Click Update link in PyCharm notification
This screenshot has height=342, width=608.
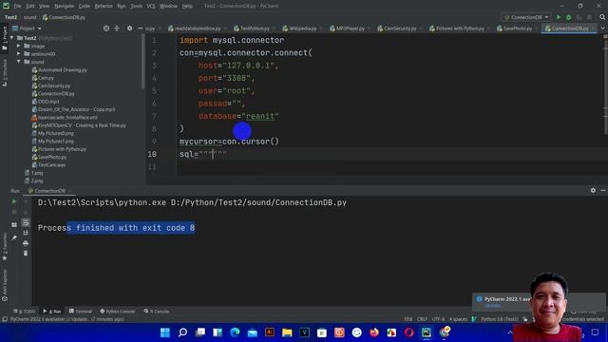pyautogui.click(x=493, y=306)
